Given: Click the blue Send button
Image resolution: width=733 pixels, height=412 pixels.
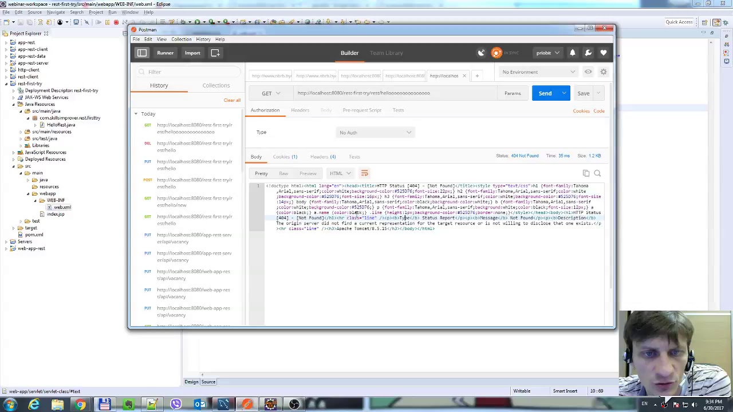Looking at the screenshot, I should point(545,93).
